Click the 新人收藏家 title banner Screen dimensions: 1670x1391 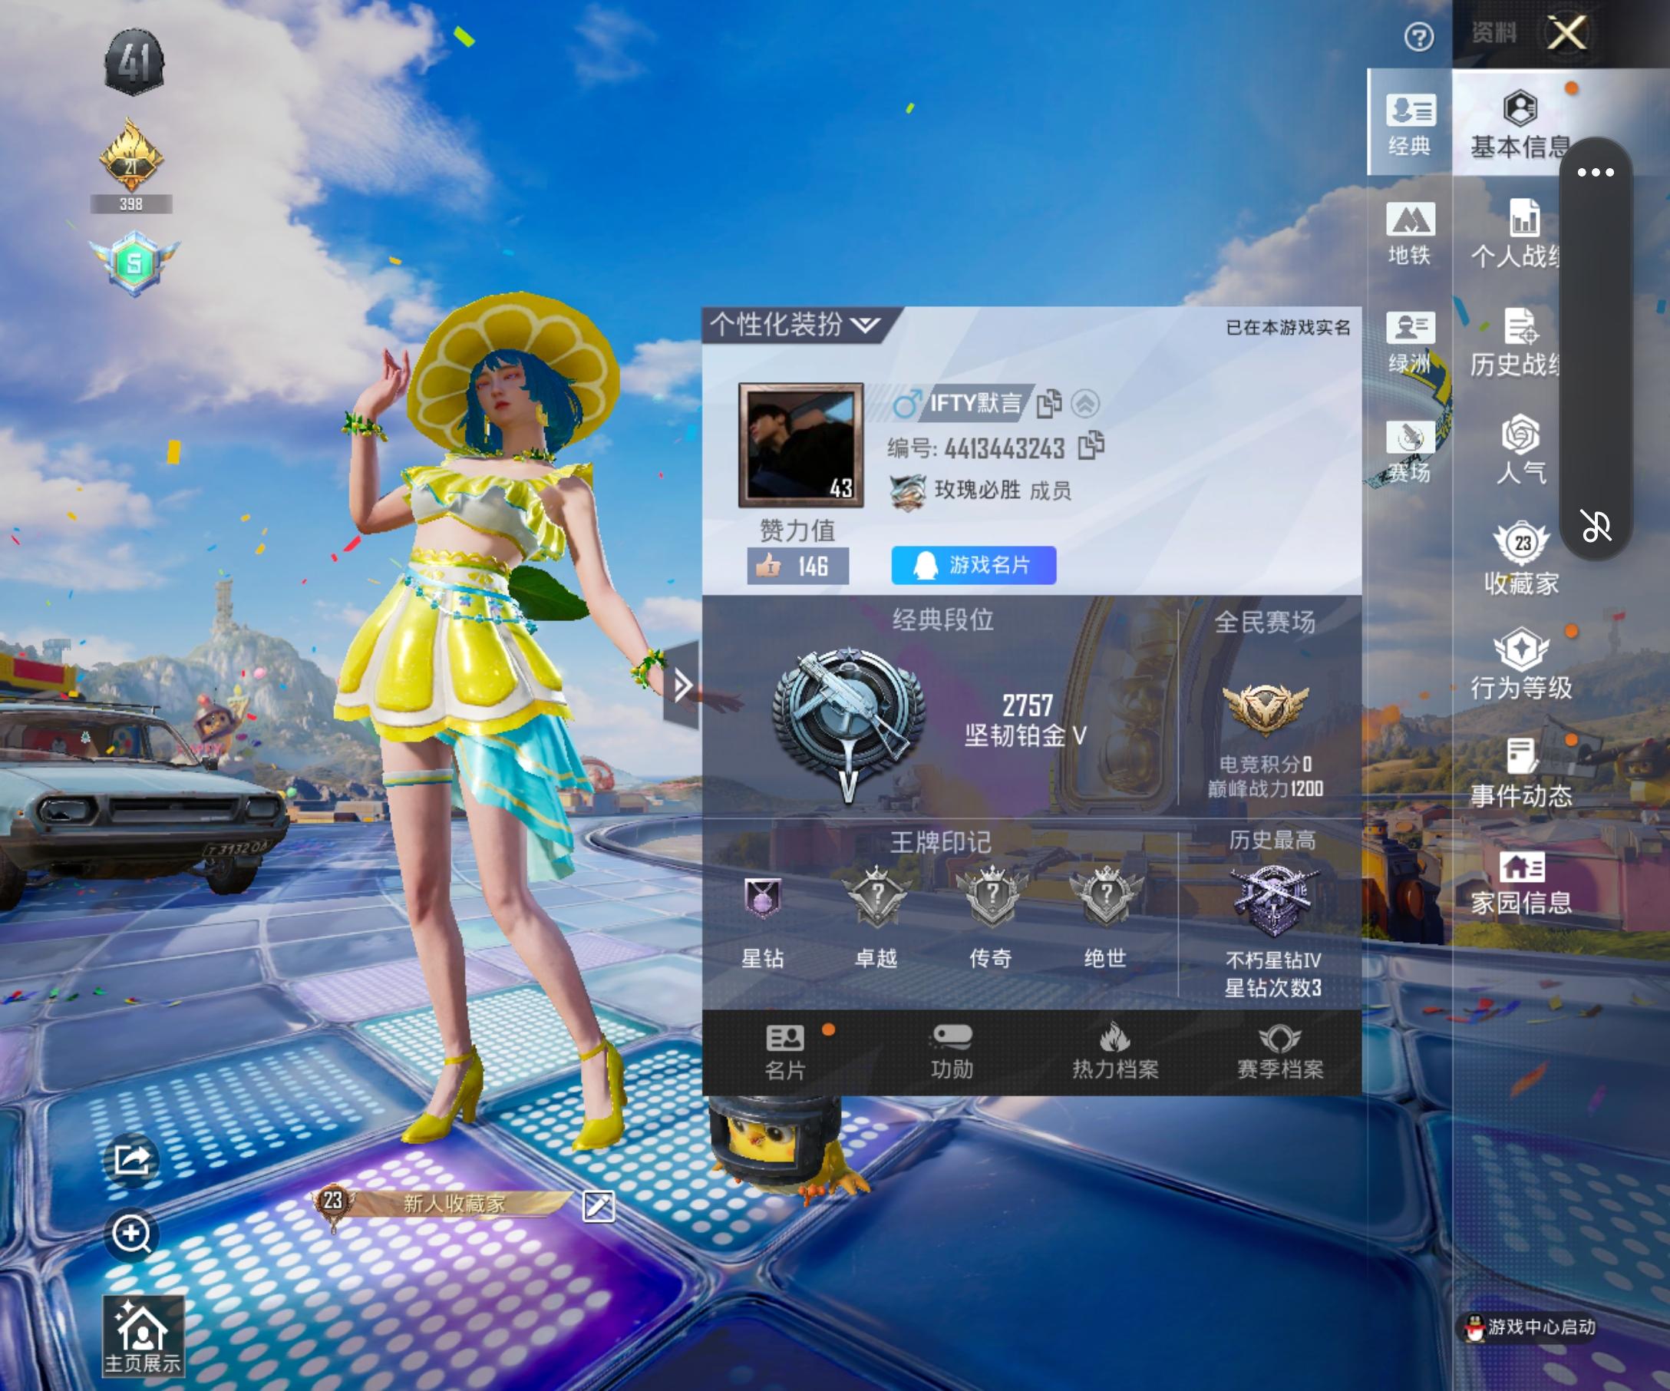coord(442,1204)
